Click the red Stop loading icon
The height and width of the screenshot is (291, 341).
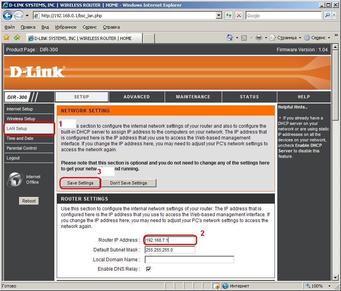[x=239, y=16]
